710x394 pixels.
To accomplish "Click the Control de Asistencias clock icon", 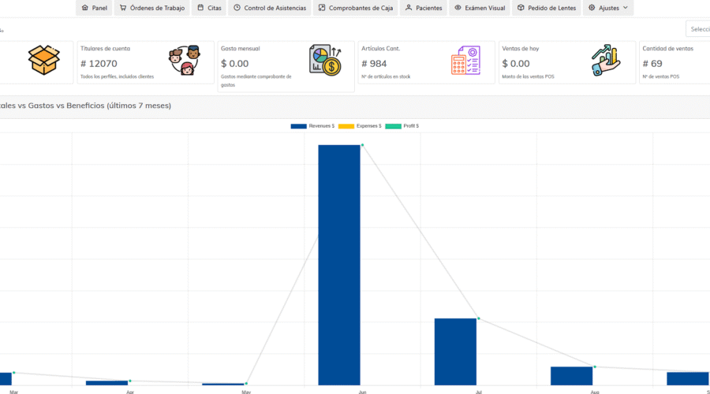I will pyautogui.click(x=237, y=8).
